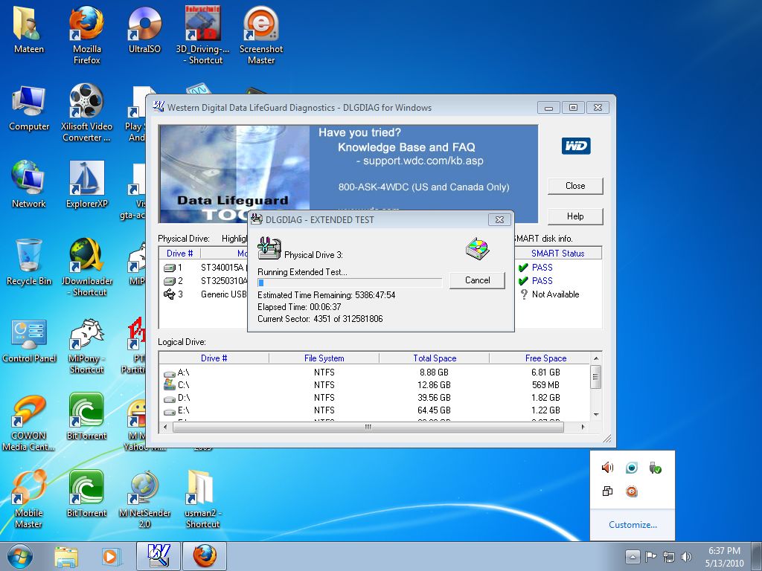The width and height of the screenshot is (762, 571).
Task: Open the UltraISO desktop shortcut
Action: (x=144, y=30)
